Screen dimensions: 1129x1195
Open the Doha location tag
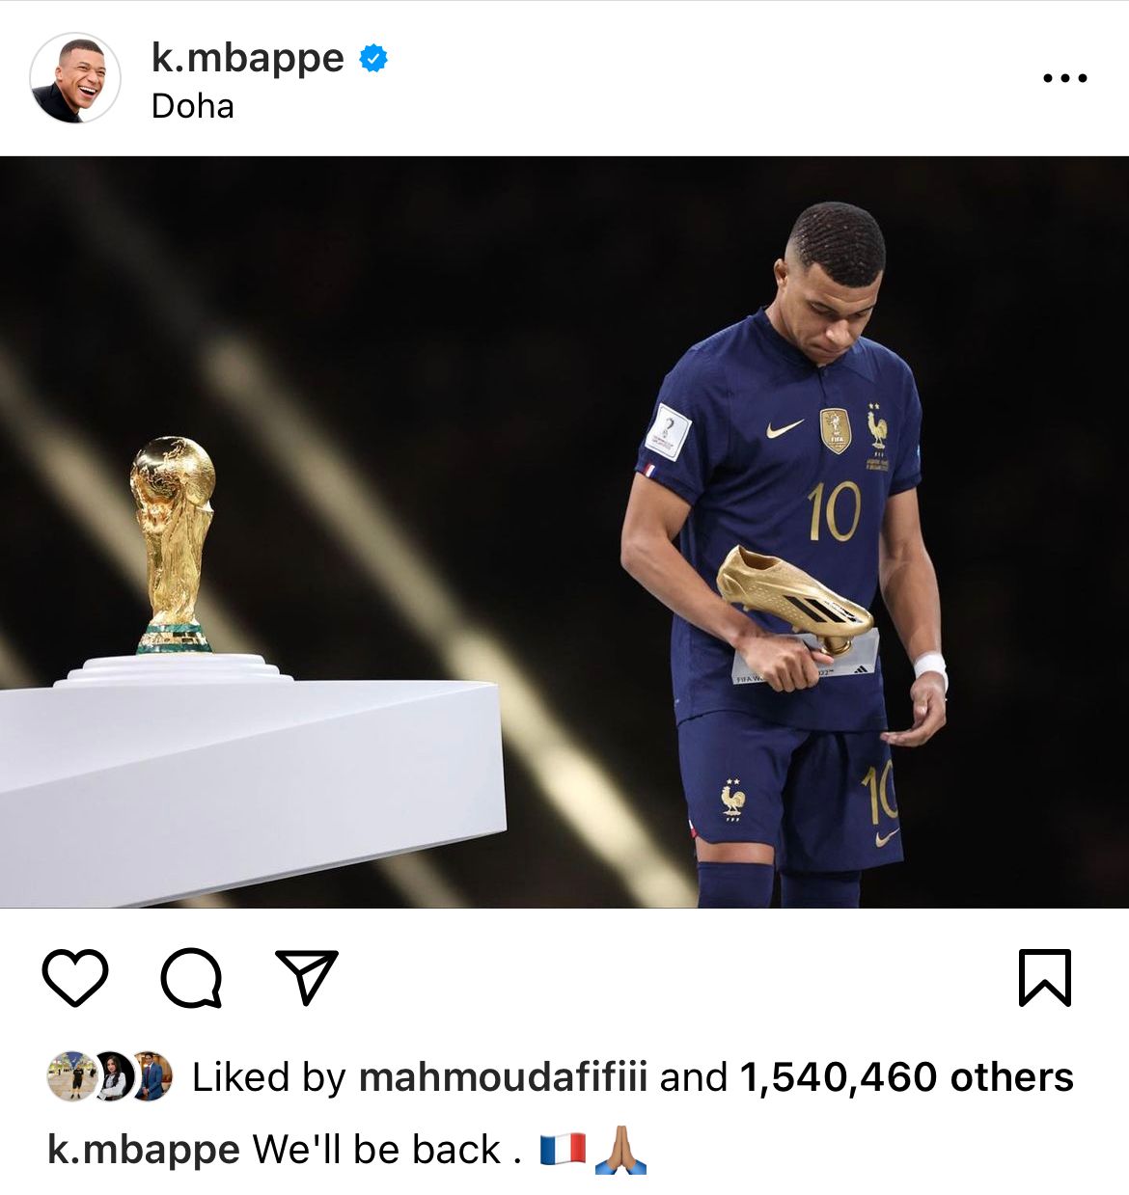[193, 105]
